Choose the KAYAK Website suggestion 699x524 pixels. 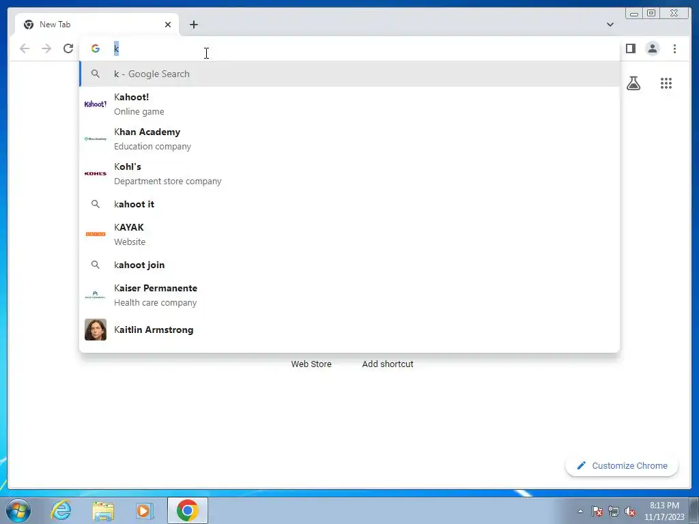pyautogui.click(x=349, y=235)
